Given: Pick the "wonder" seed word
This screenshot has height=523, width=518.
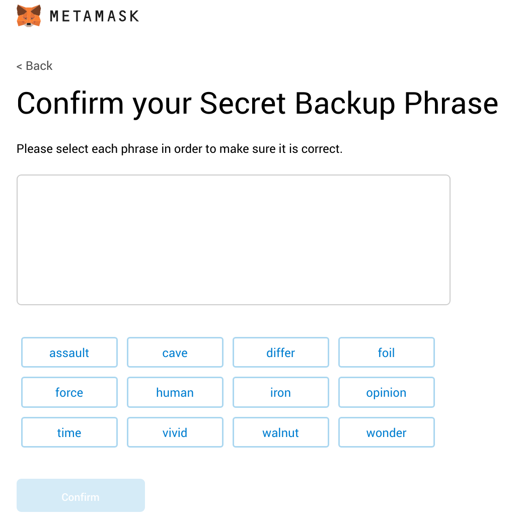Looking at the screenshot, I should coord(387,432).
